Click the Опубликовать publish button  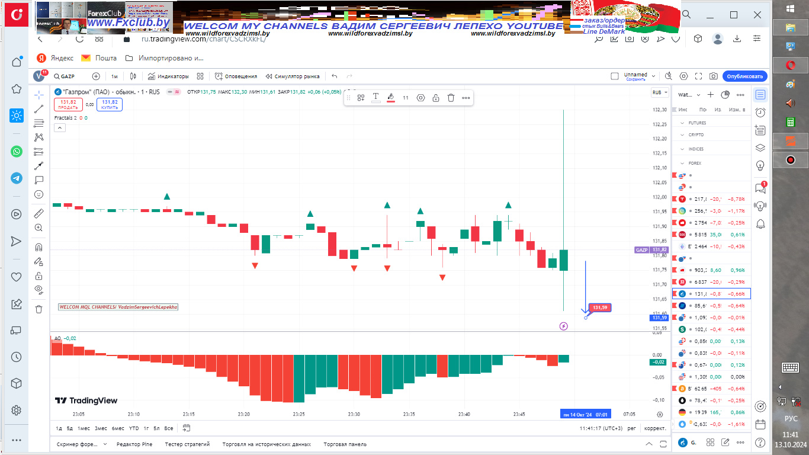pyautogui.click(x=745, y=76)
